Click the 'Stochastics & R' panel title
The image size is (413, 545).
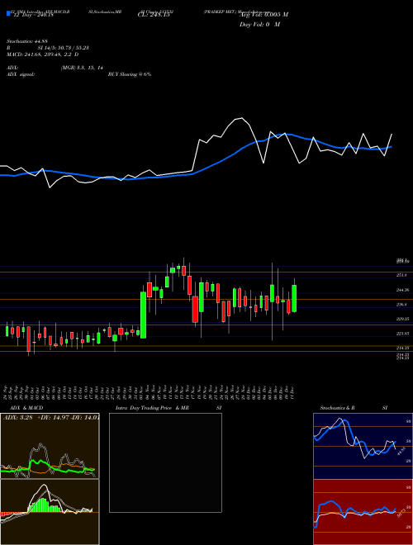click(x=337, y=408)
